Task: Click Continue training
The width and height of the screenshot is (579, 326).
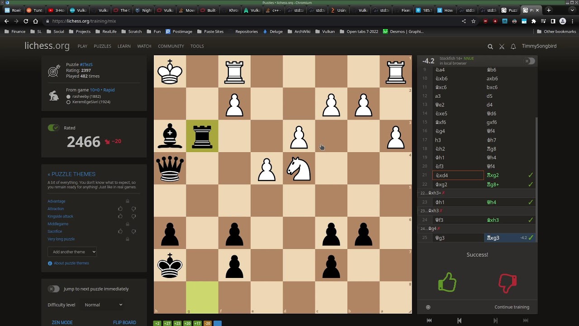Action: pyautogui.click(x=512, y=307)
